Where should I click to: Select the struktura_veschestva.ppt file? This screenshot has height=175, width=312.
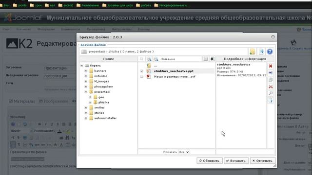(174, 71)
